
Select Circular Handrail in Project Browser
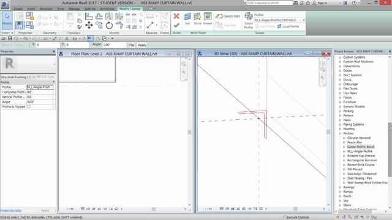(x=359, y=138)
